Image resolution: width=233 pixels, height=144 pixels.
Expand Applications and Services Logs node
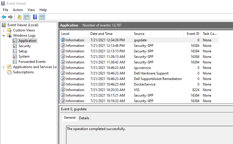pyautogui.click(x=4, y=67)
